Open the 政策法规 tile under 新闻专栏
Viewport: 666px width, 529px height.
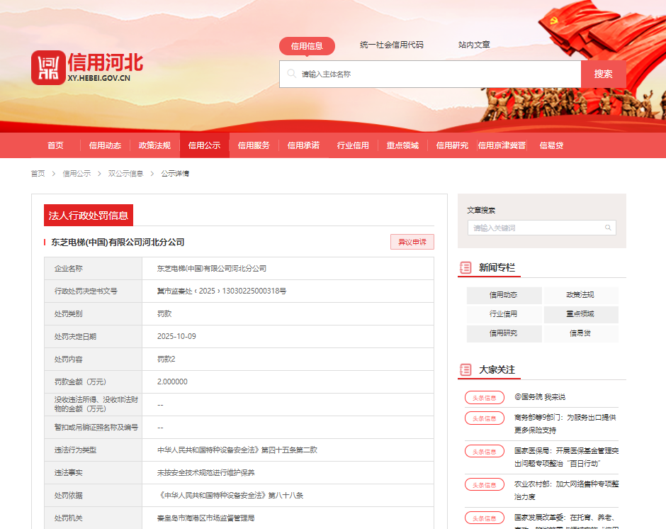pos(580,295)
